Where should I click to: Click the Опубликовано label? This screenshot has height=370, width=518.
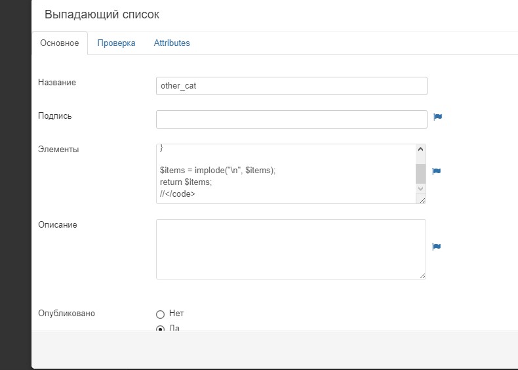coord(67,314)
